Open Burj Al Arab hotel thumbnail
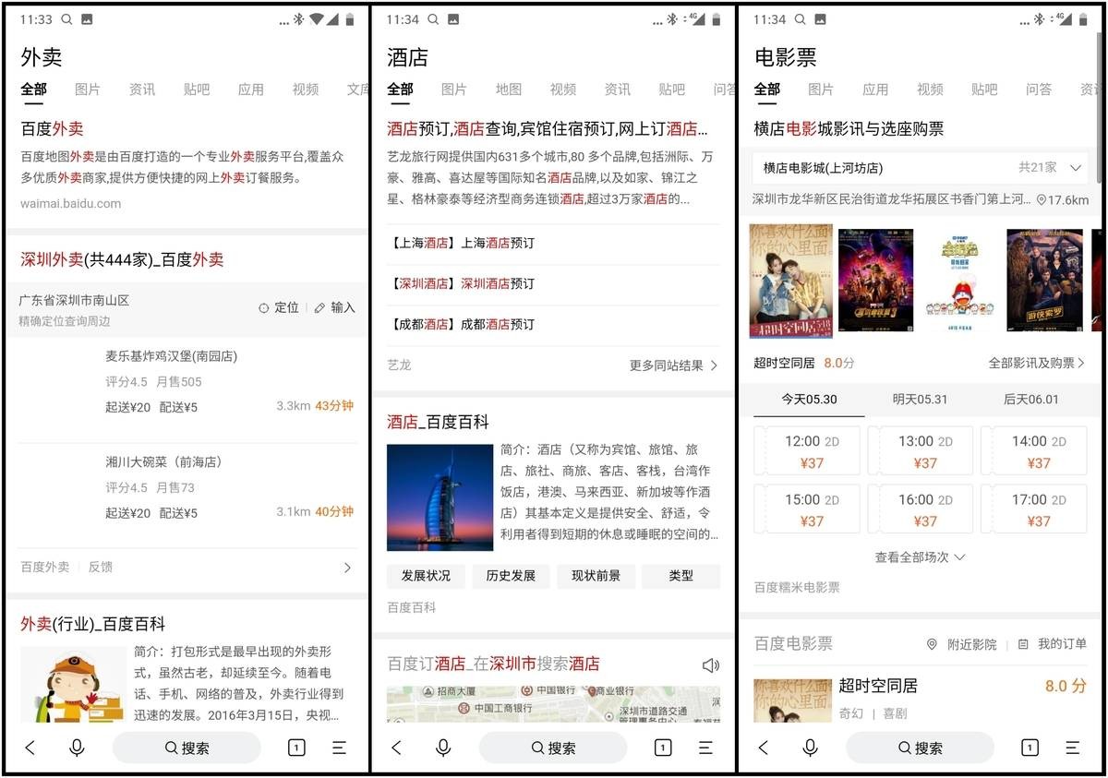Viewport: 1108px width, 778px height. pos(440,497)
